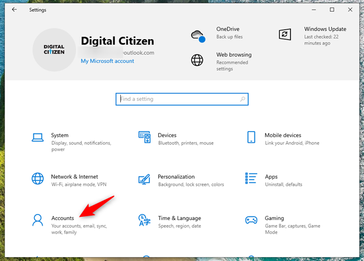Close the Settings window
364x261 pixels.
(x=350, y=10)
